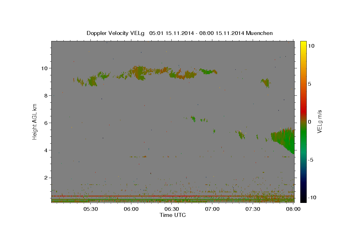Select the 08:00 time tick label

pos(293,209)
